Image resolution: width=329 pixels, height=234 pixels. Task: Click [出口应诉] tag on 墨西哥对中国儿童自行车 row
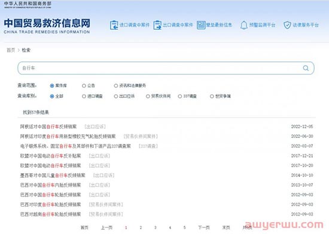point(103,176)
